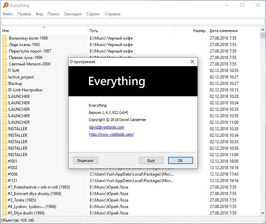
Task: Click the Ещё button
Action: pyautogui.click(x=151, y=161)
